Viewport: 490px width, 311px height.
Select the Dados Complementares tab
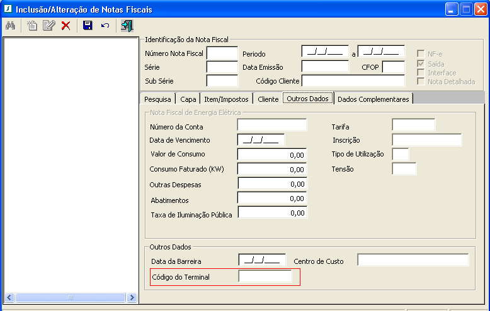tap(373, 99)
